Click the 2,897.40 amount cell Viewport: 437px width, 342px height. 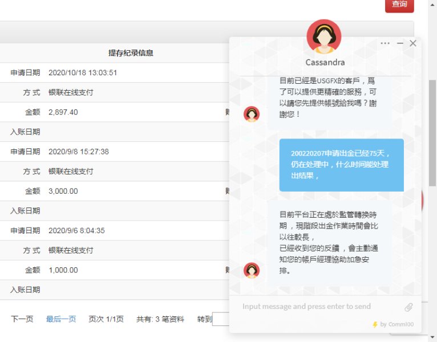tap(63, 112)
